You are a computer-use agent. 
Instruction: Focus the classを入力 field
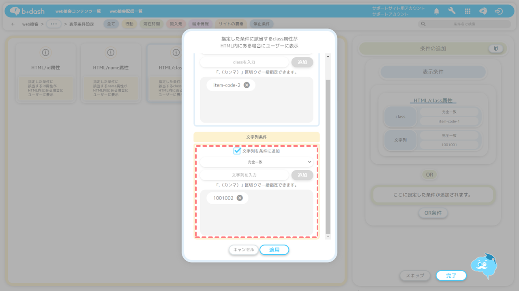[x=244, y=62]
